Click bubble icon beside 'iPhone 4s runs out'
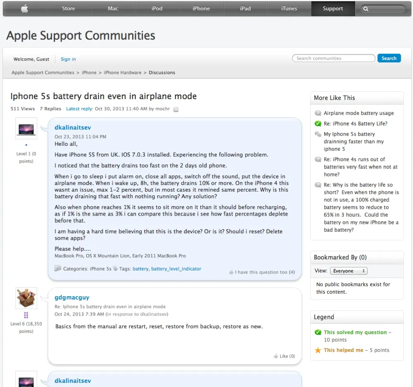Image resolution: width=413 pixels, height=387 pixels. (x=318, y=159)
